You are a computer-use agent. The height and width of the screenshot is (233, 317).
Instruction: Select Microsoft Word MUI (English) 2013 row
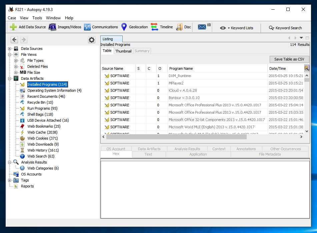point(203,127)
